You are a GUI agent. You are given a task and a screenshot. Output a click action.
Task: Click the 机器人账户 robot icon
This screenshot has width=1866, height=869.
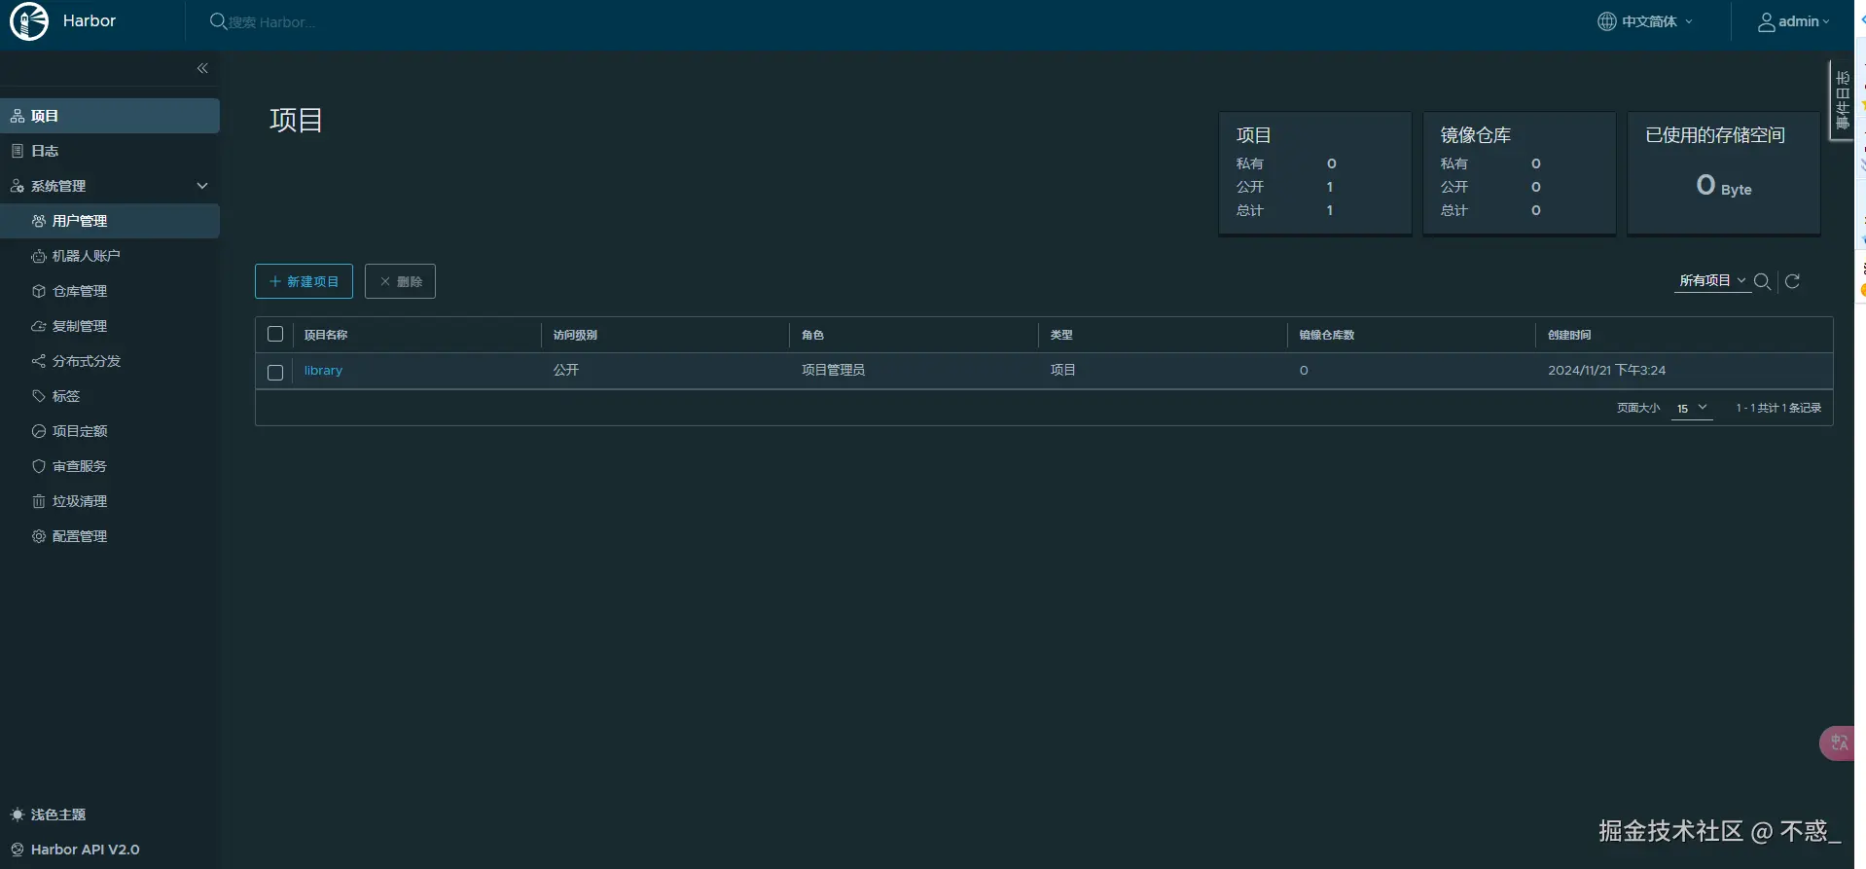39,256
